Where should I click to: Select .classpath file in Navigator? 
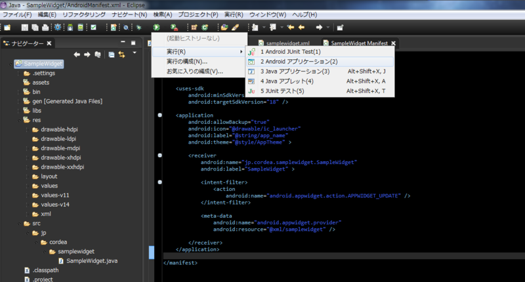click(41, 270)
